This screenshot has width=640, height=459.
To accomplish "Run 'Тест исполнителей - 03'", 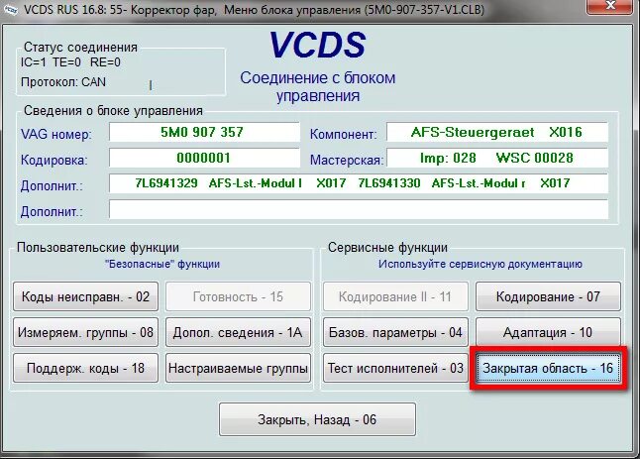I will pyautogui.click(x=395, y=368).
